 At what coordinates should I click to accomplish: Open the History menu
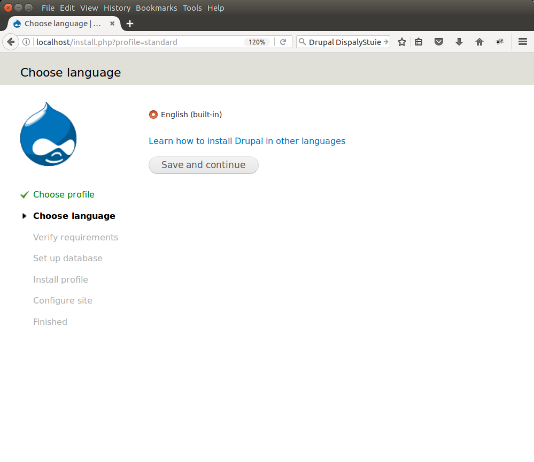(117, 8)
